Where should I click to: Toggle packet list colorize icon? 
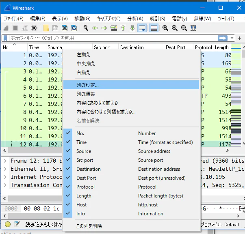click(154, 28)
